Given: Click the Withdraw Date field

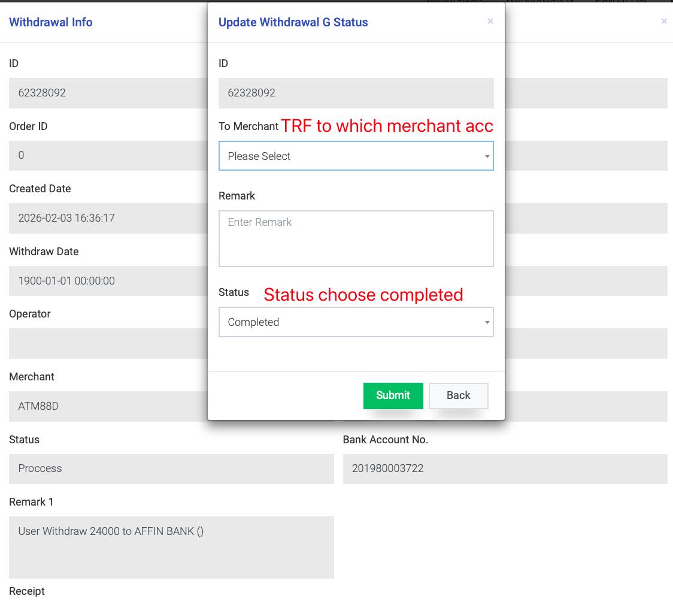Looking at the screenshot, I should [x=108, y=281].
